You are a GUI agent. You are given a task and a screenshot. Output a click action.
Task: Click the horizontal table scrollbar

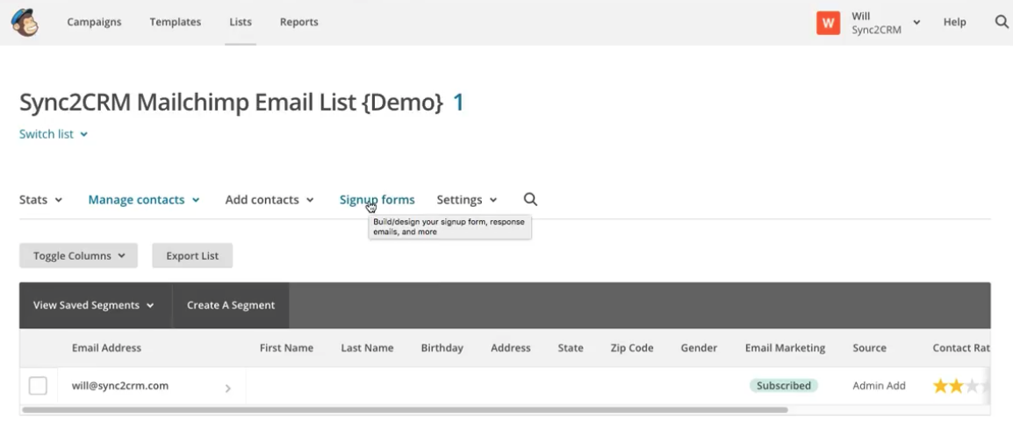coord(404,410)
